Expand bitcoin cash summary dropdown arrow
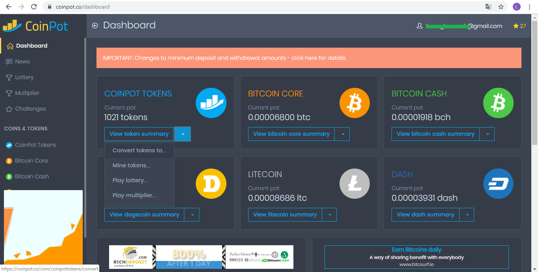 tap(487, 134)
